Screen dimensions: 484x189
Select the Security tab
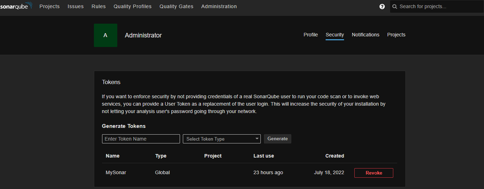pyautogui.click(x=335, y=35)
